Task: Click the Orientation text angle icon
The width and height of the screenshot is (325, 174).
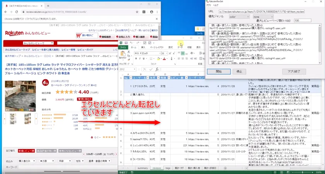Action: point(192,53)
